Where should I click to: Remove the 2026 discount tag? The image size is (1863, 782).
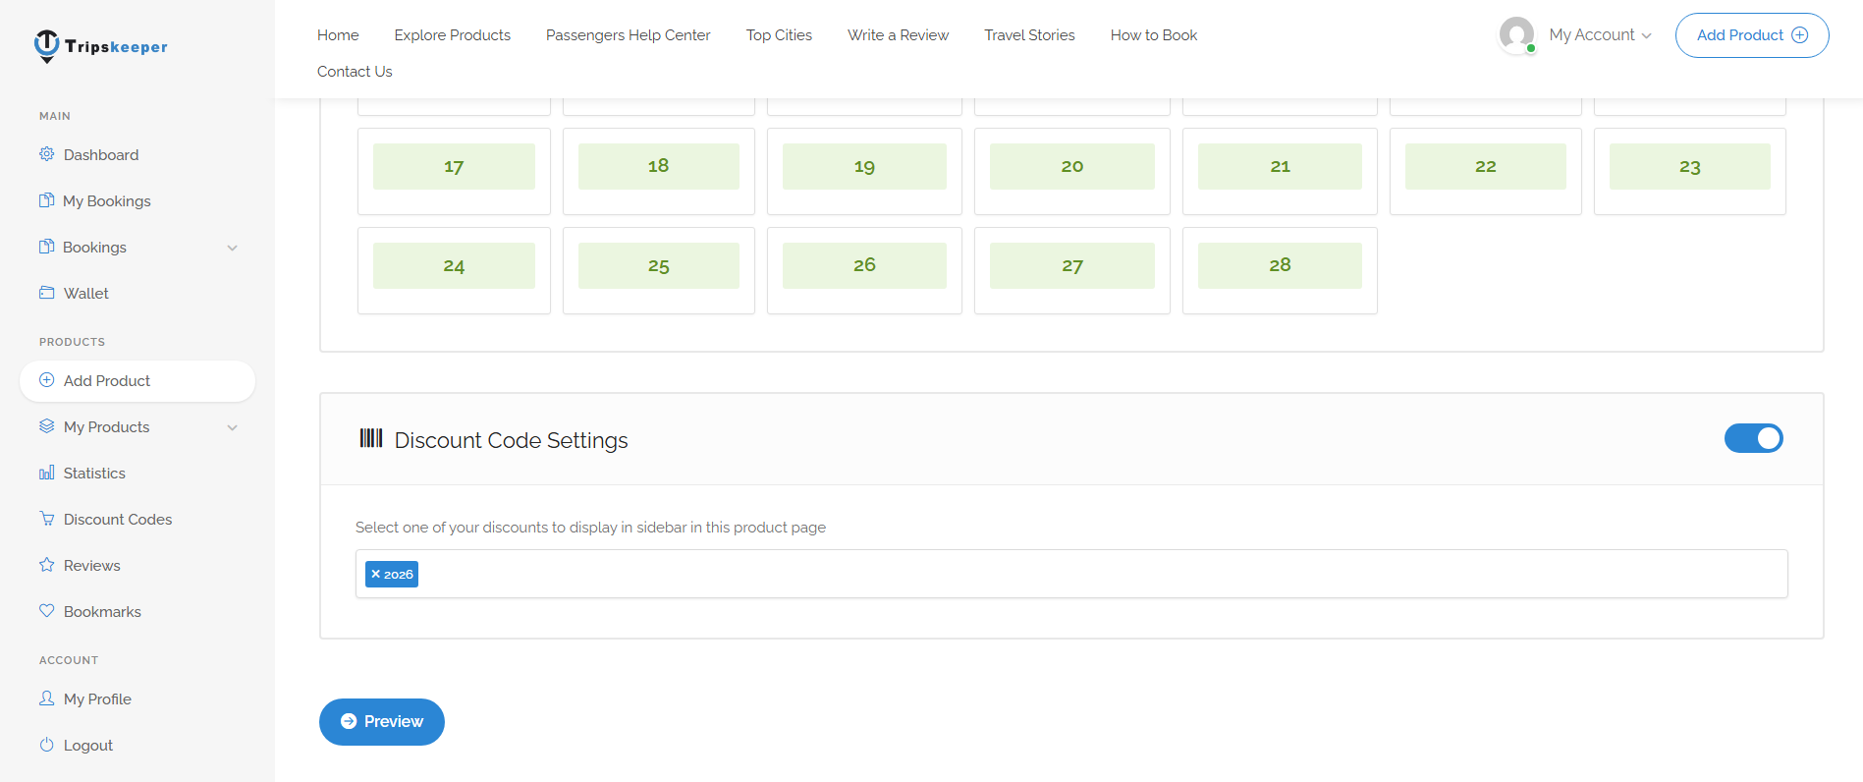(376, 574)
